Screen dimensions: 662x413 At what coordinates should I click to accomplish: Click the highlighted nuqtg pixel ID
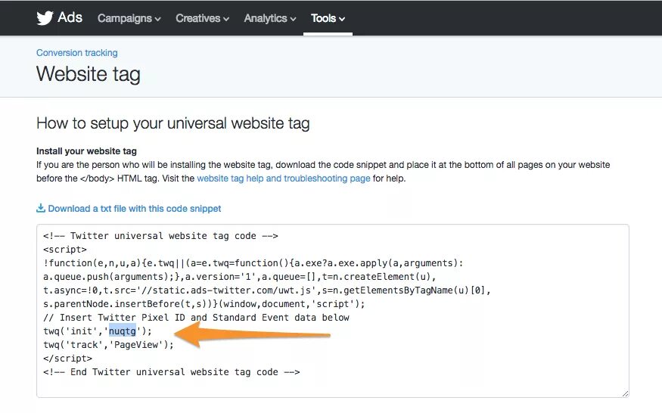tap(123, 331)
